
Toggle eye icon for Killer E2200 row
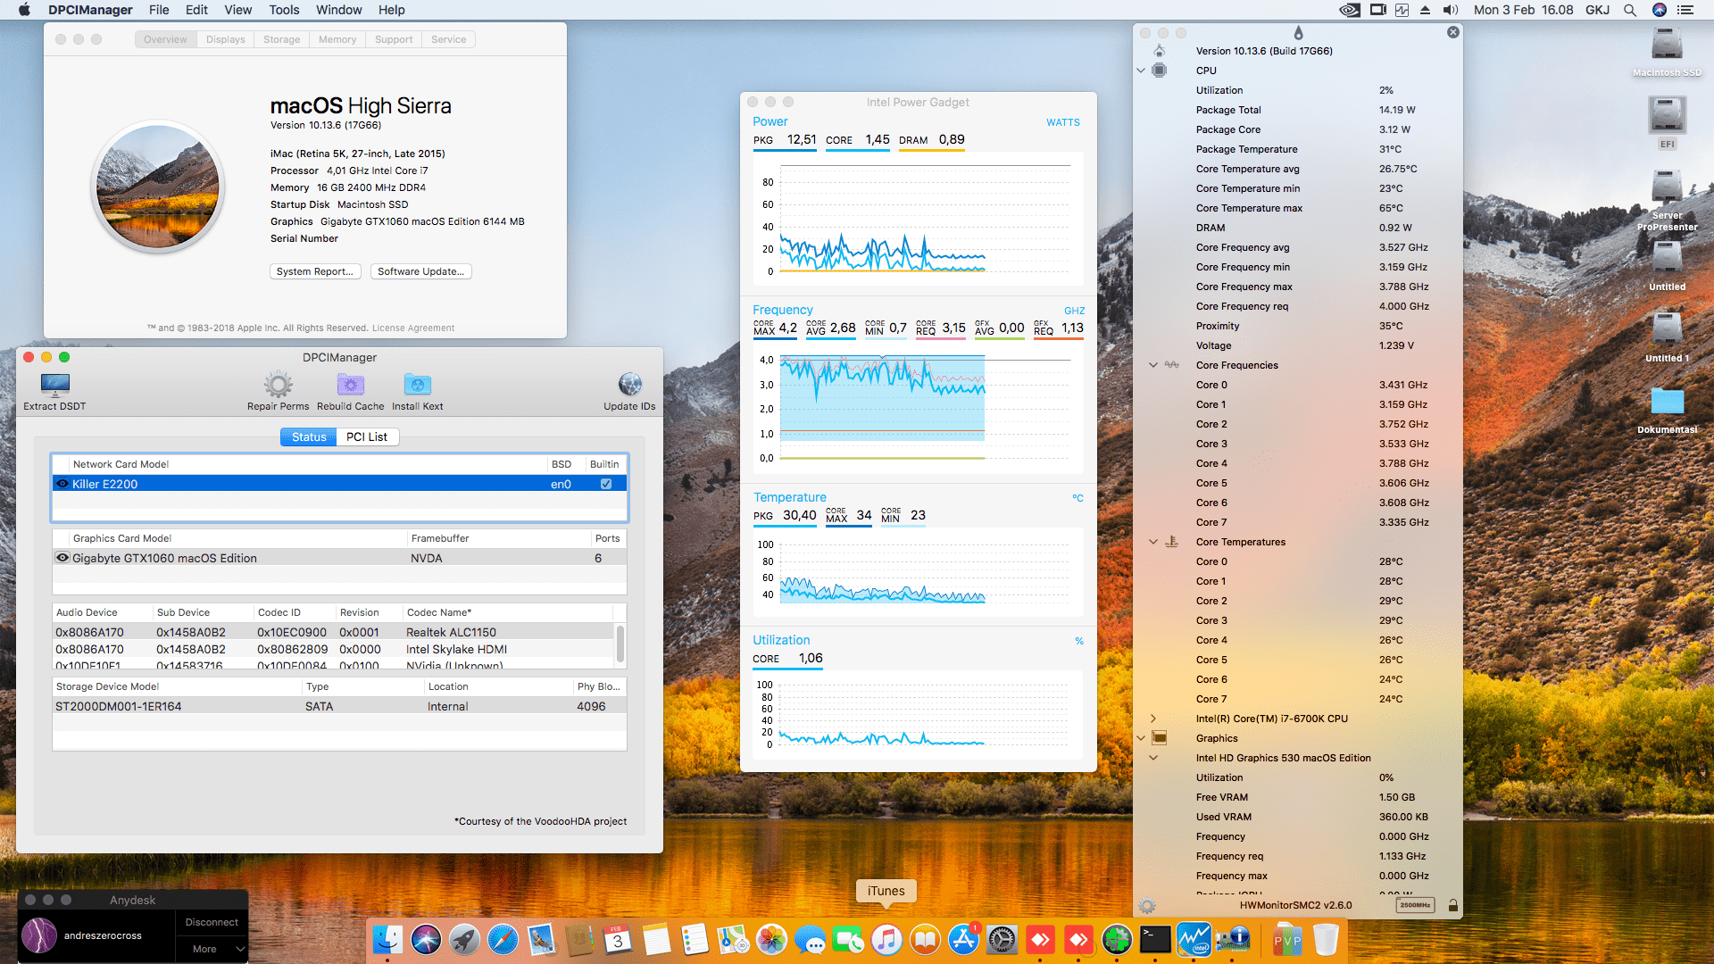(62, 484)
